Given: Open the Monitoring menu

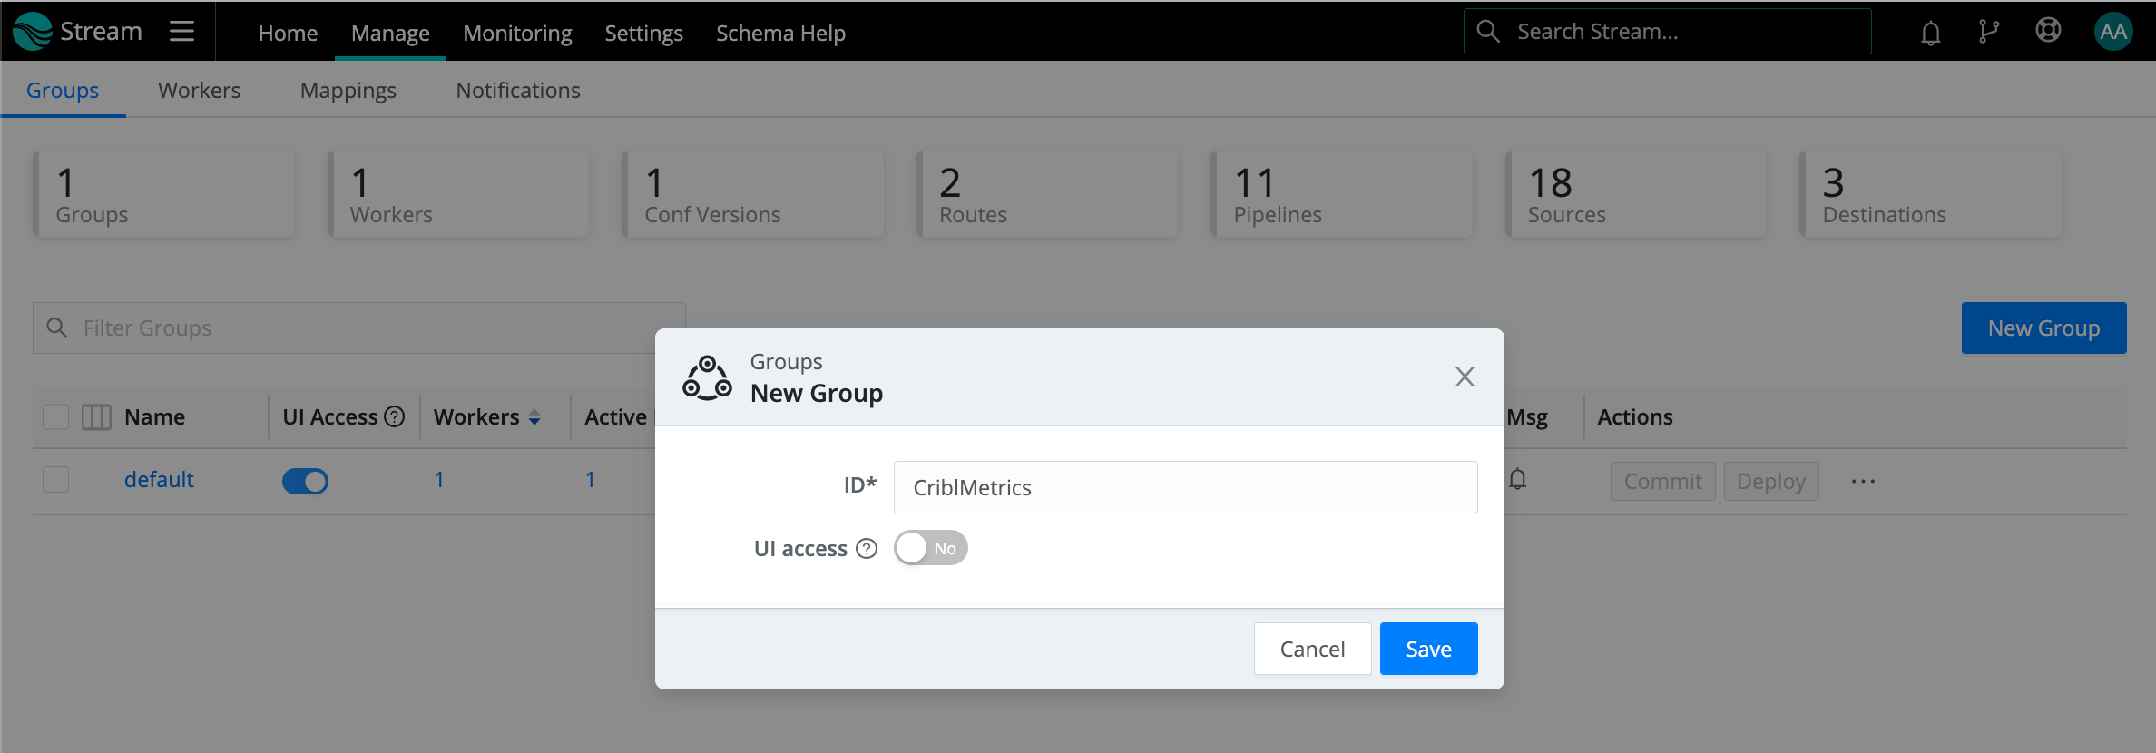Looking at the screenshot, I should [517, 33].
